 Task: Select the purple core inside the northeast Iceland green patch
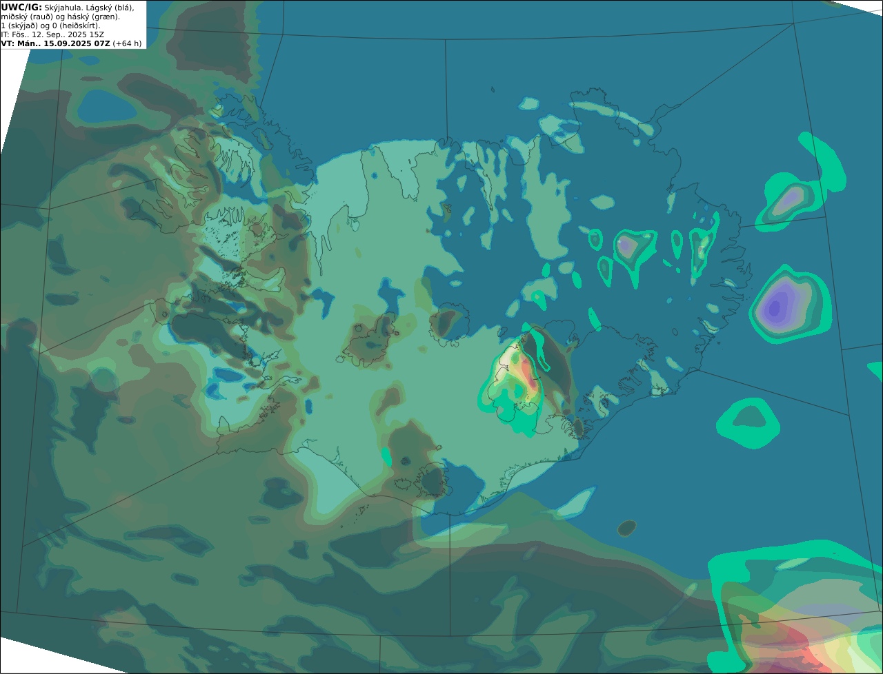pos(627,245)
